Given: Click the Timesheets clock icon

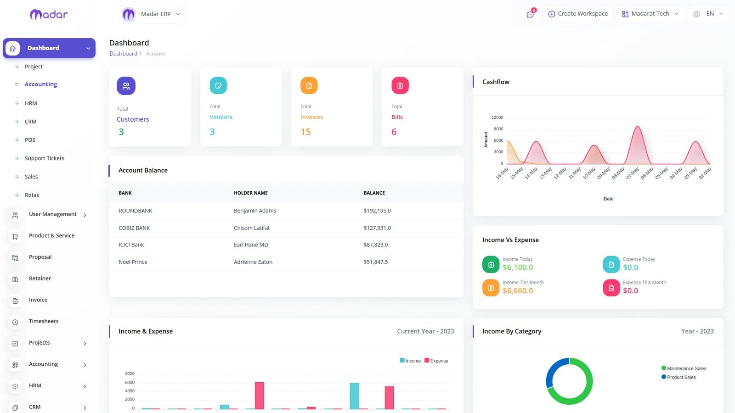Looking at the screenshot, I should point(15,322).
